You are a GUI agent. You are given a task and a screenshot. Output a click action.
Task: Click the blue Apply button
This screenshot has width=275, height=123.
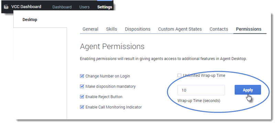[x=247, y=90]
